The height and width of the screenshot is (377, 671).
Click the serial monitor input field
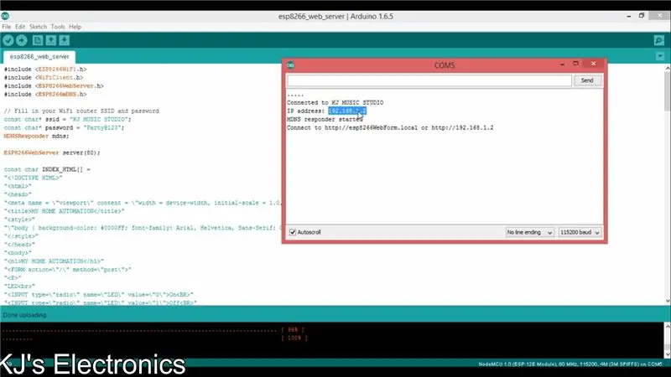click(429, 80)
